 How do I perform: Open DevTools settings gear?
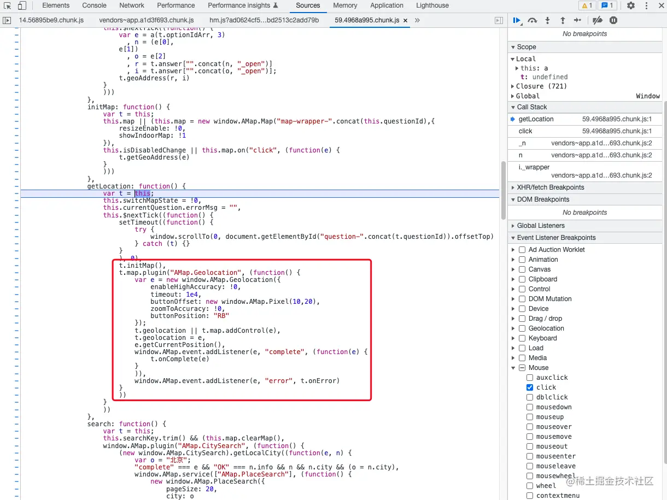[x=631, y=5]
